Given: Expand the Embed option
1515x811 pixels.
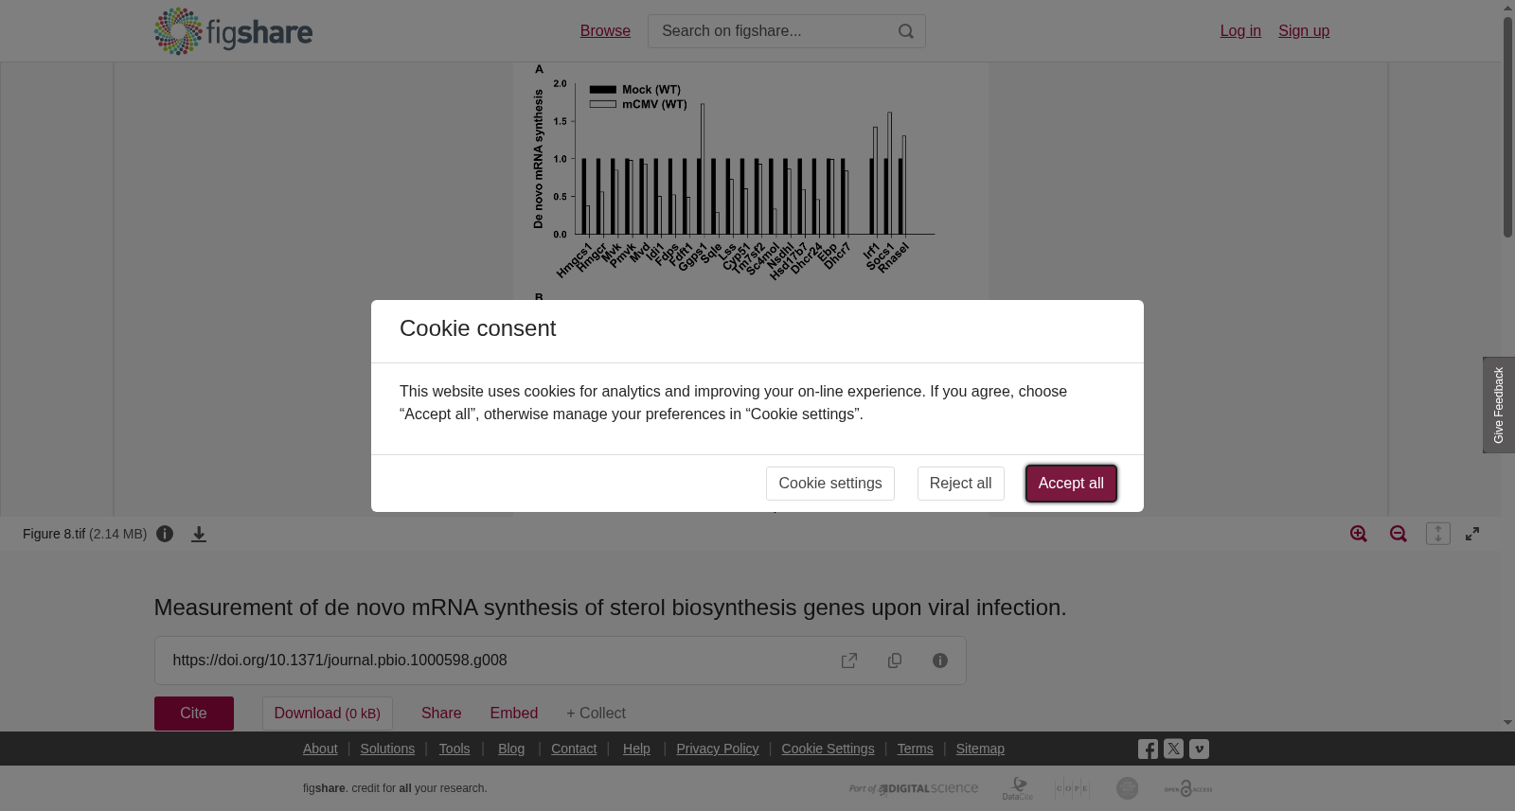Looking at the screenshot, I should point(514,714).
